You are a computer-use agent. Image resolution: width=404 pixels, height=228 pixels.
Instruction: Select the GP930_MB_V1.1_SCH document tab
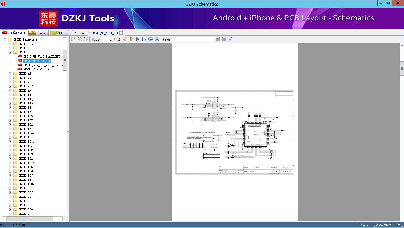[105, 33]
